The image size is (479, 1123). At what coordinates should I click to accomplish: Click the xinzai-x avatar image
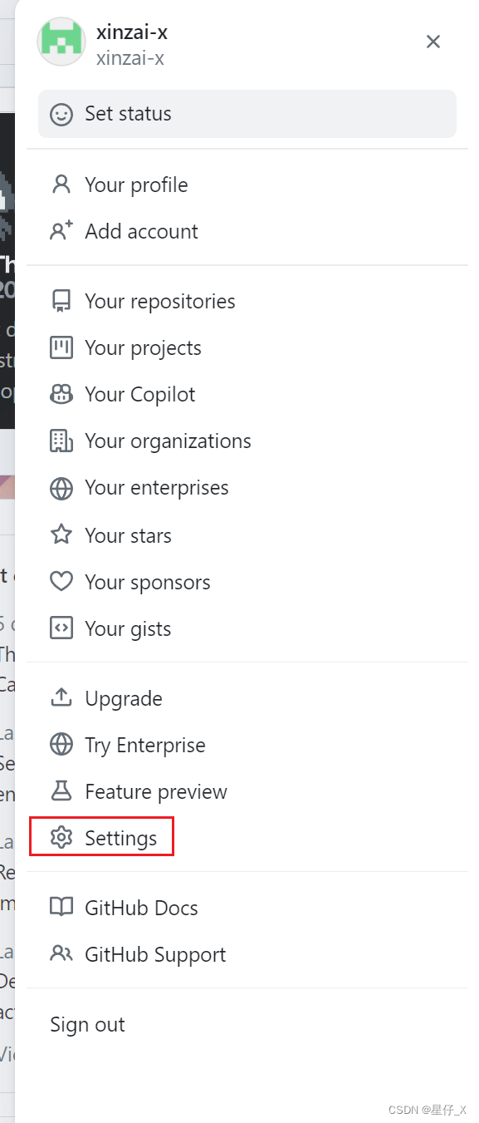[61, 42]
